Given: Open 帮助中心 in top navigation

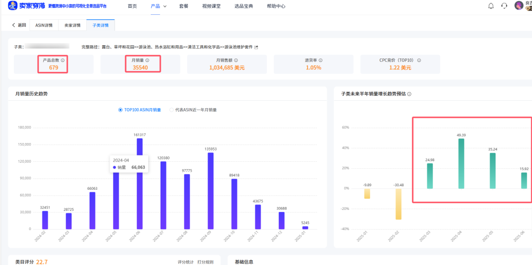Looking at the screenshot, I should click(276, 6).
